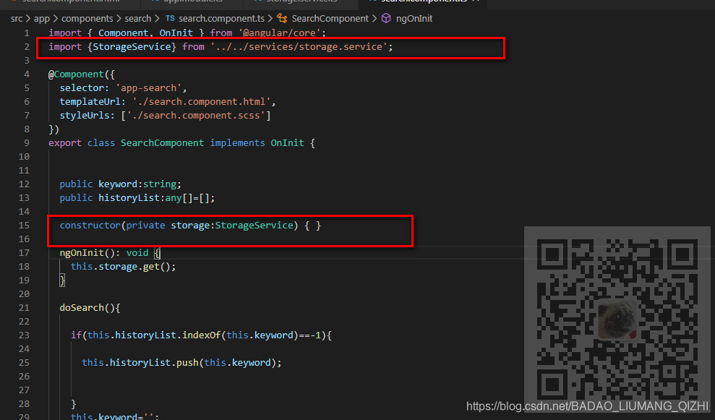Click the method cube icon before ngOnInit
This screenshot has height=420, width=715.
[386, 18]
